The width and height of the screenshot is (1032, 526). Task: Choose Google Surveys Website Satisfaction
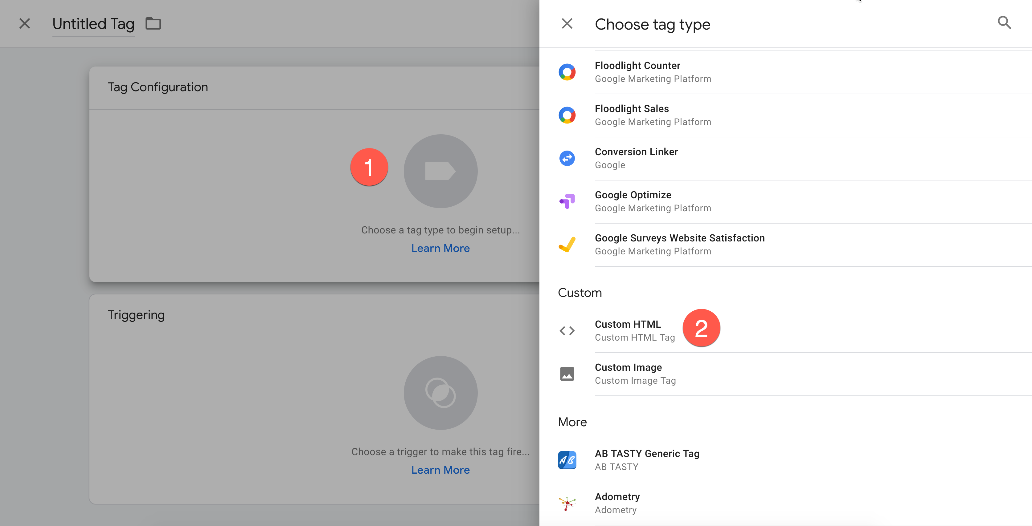[x=786, y=245]
